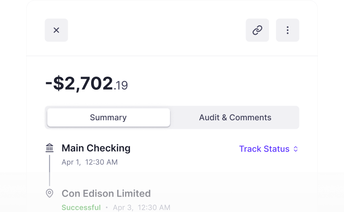Image resolution: width=344 pixels, height=212 pixels.
Task: Click the .19 cents portion of amount
Action: (121, 86)
